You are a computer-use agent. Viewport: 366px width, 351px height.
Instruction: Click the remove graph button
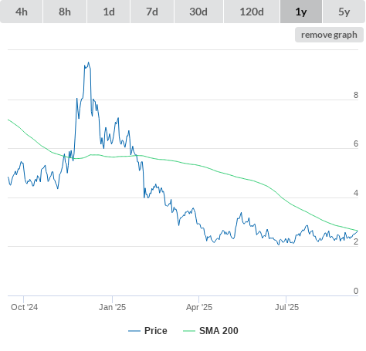click(x=329, y=35)
